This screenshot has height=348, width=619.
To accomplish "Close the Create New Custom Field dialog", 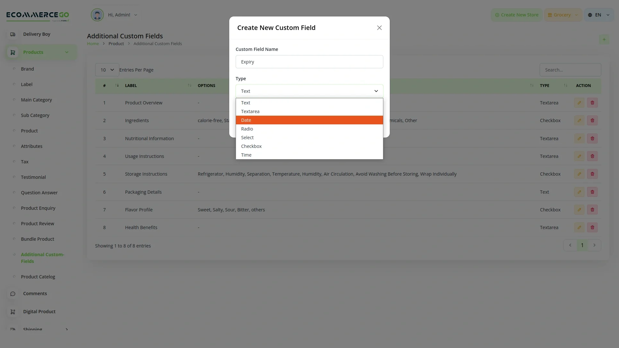I will click(379, 28).
